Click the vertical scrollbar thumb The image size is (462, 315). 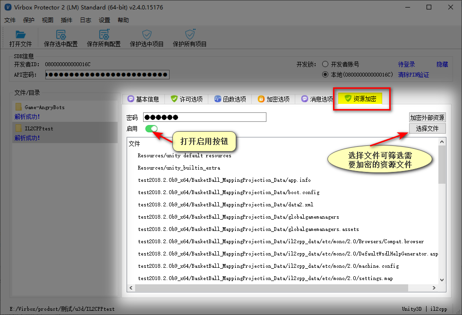[x=442, y=164]
